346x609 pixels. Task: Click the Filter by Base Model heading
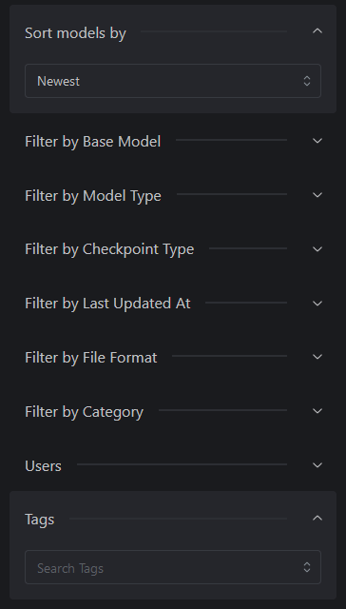click(93, 142)
